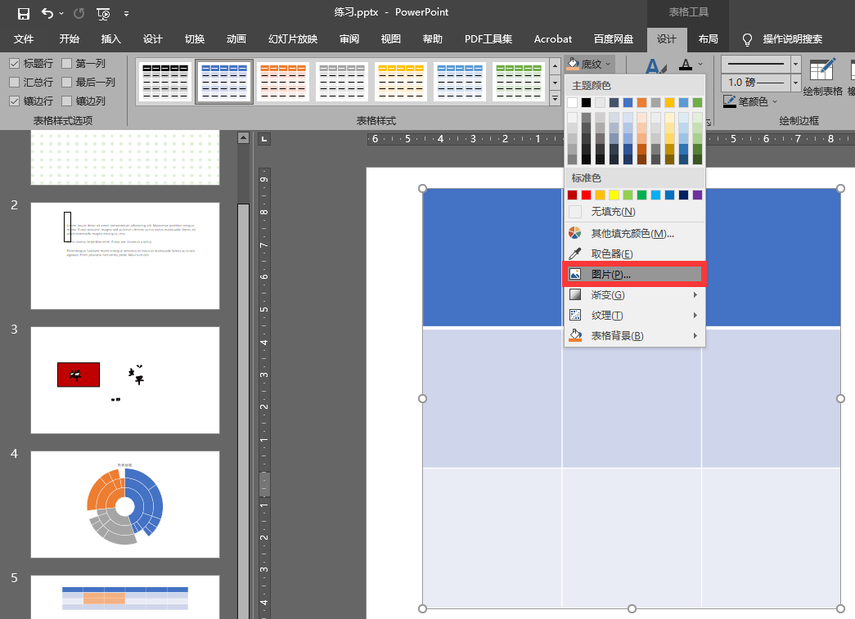855x619 pixels.
Task: Select slide 2 thumbnail
Action: click(x=125, y=256)
